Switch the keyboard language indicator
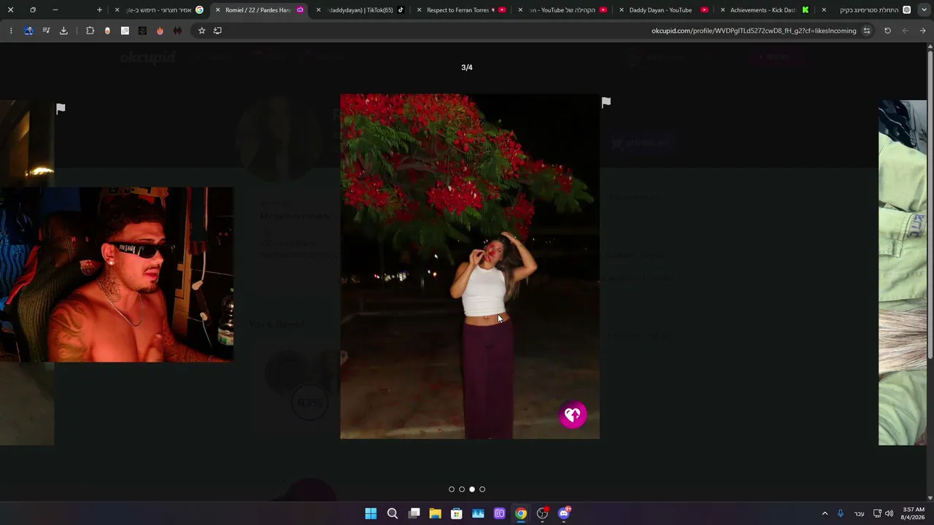This screenshot has width=934, height=525. tap(860, 513)
